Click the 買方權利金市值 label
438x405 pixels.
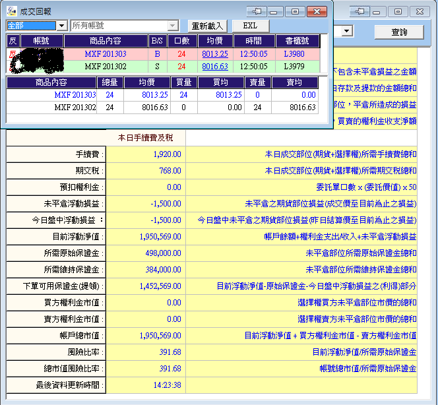coord(74,303)
